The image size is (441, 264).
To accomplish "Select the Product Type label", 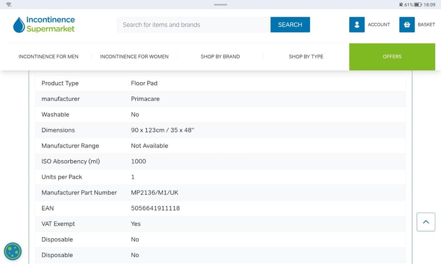I will coord(60,83).
